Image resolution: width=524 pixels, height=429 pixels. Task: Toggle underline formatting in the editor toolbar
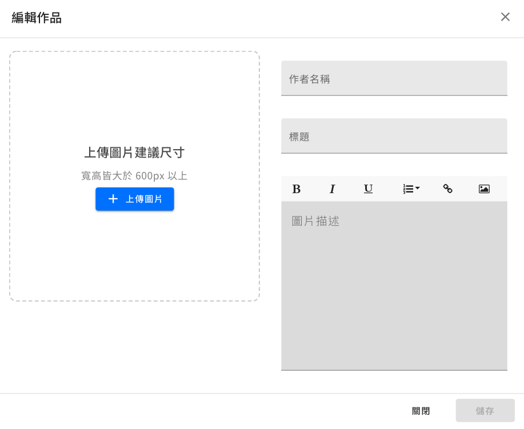coord(368,189)
